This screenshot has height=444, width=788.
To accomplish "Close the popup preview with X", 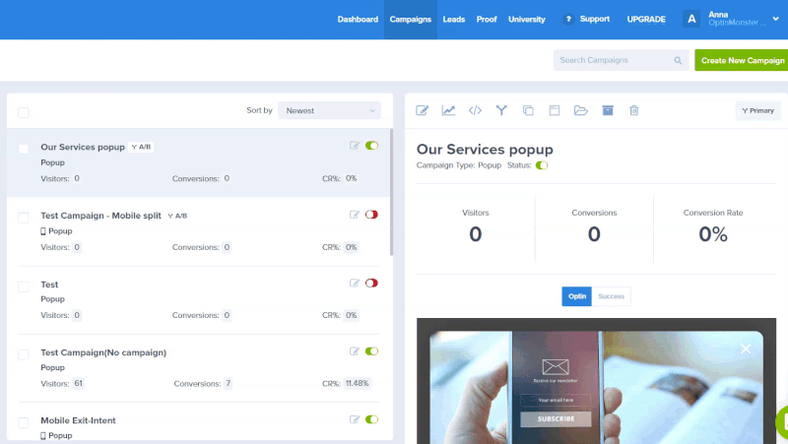I will [746, 349].
